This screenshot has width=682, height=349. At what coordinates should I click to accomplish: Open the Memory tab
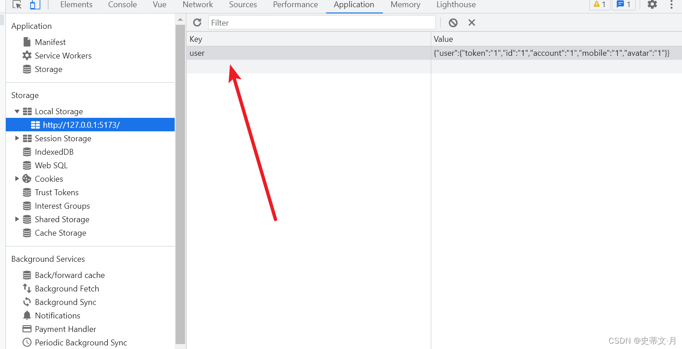pyautogui.click(x=405, y=4)
